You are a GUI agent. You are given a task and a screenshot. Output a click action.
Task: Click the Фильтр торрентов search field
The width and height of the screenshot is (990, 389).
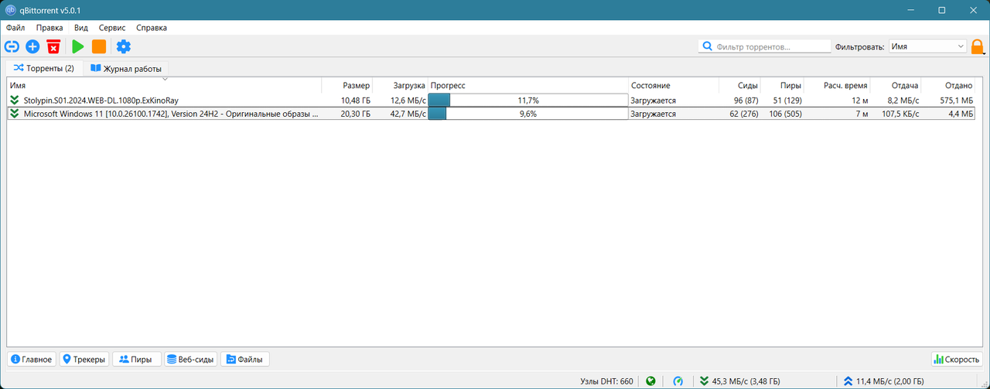(764, 46)
